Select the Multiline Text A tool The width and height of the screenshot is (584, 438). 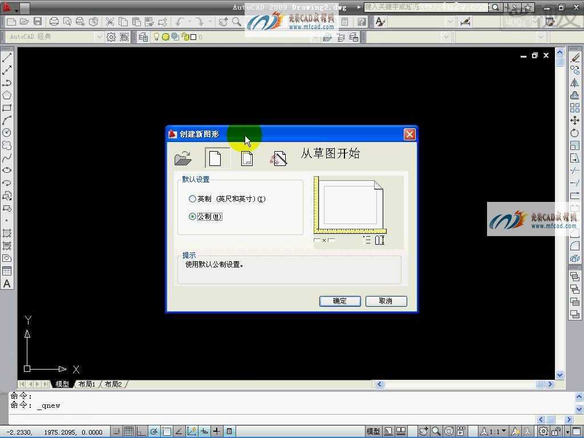pyautogui.click(x=7, y=284)
